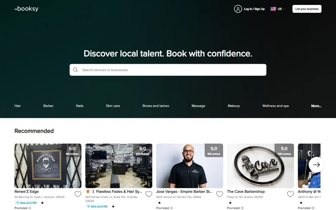The width and height of the screenshot is (336, 210).
Task: Click the user profile avatar icon
Action: tap(238, 9)
